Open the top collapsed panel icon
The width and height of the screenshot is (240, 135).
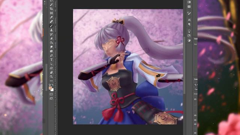tap(189, 2)
